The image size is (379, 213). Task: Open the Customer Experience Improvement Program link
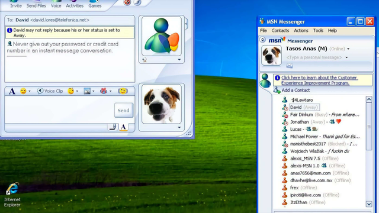[319, 80]
